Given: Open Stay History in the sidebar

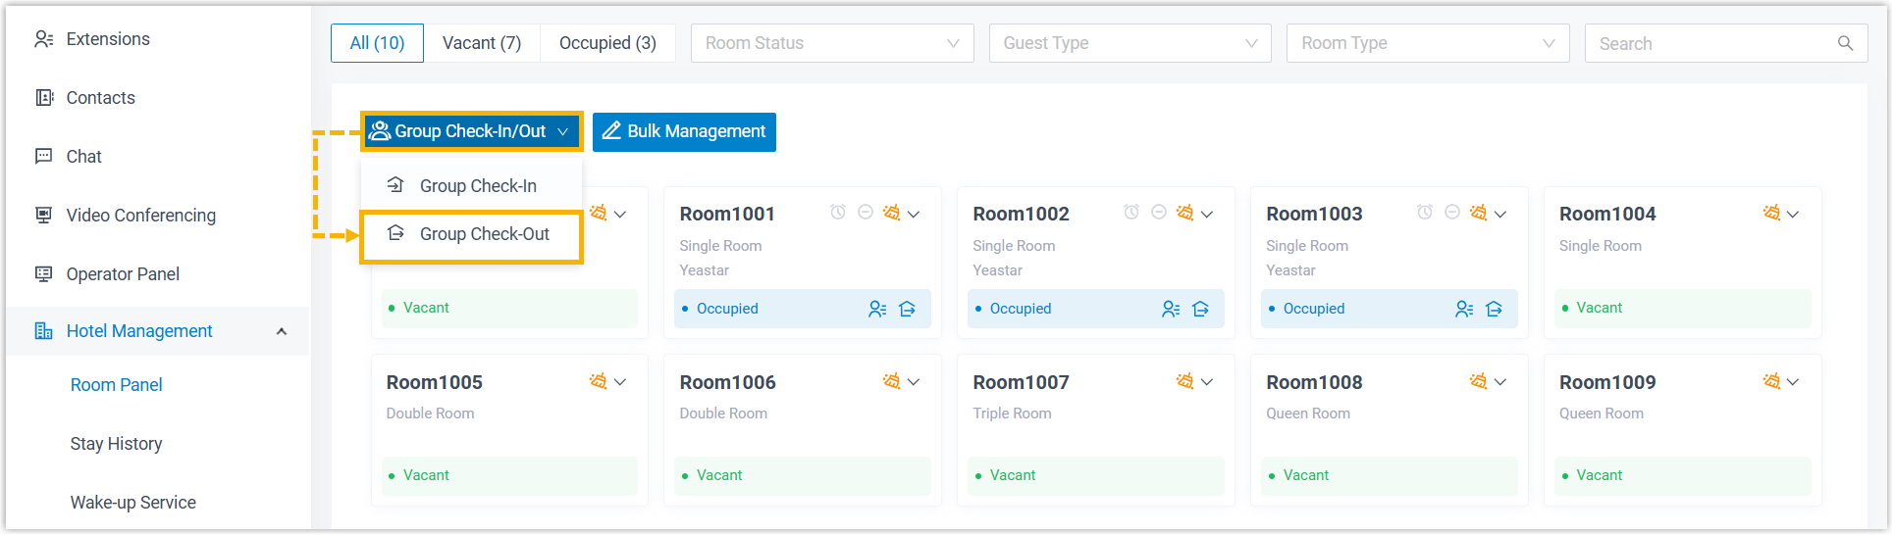Looking at the screenshot, I should (116, 444).
